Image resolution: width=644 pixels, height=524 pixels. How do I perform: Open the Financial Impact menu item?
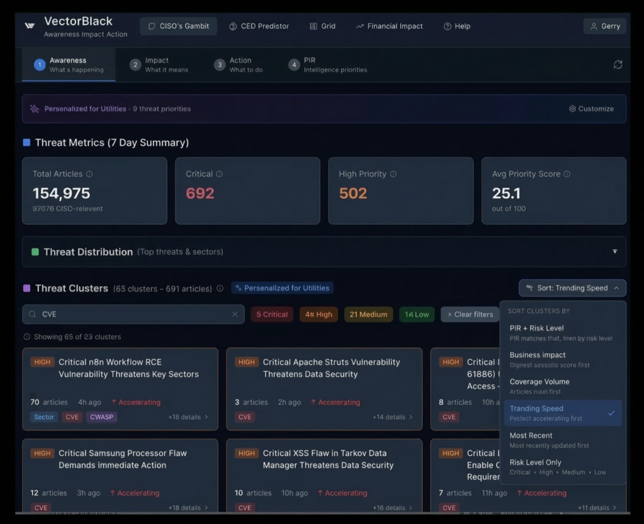click(x=389, y=26)
